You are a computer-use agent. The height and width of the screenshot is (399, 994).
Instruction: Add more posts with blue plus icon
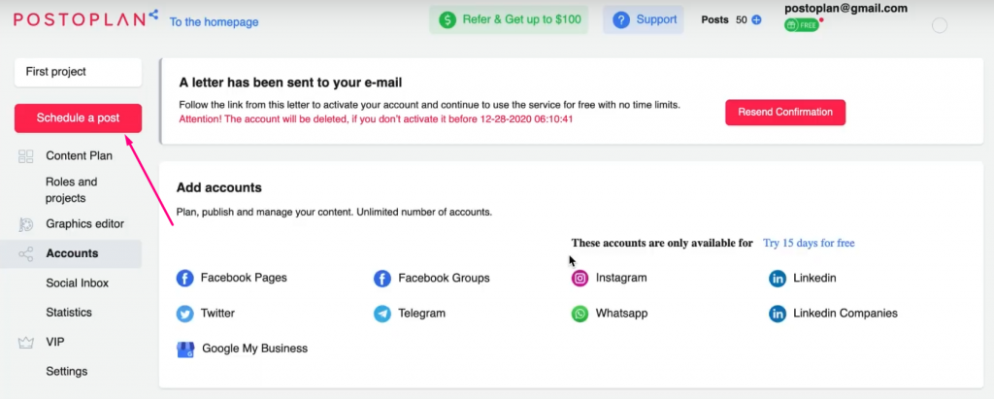pyautogui.click(x=756, y=20)
